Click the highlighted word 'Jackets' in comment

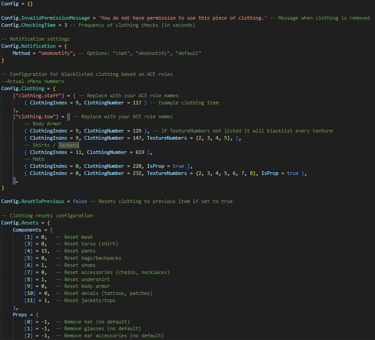click(x=69, y=145)
